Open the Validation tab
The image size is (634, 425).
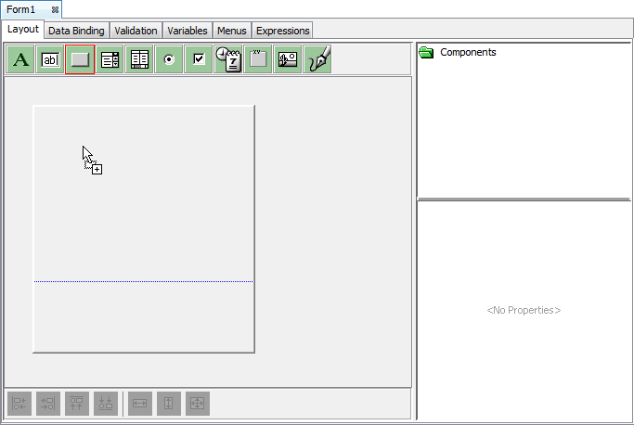point(136,31)
